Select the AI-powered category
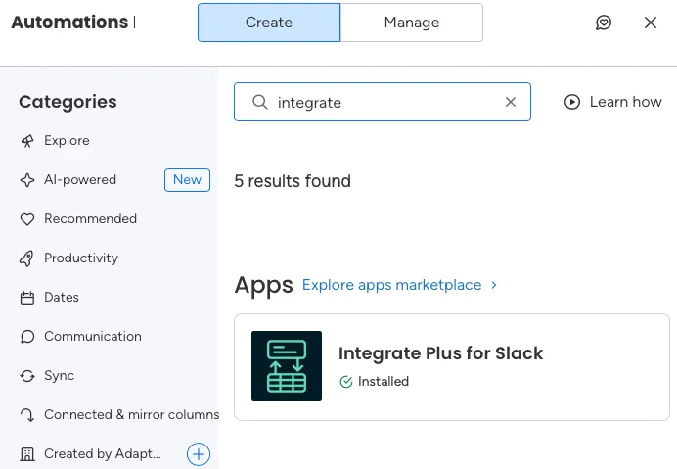Image resolution: width=677 pixels, height=469 pixels. click(80, 180)
